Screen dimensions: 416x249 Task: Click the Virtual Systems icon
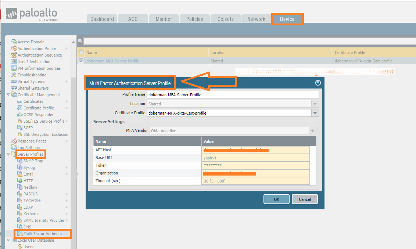[14, 82]
